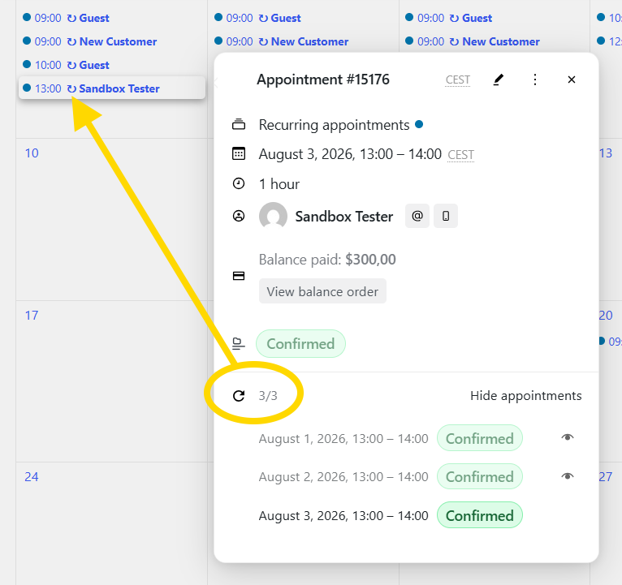Open the 10:00 Guest event in first column
The image size is (622, 585).
[66, 65]
